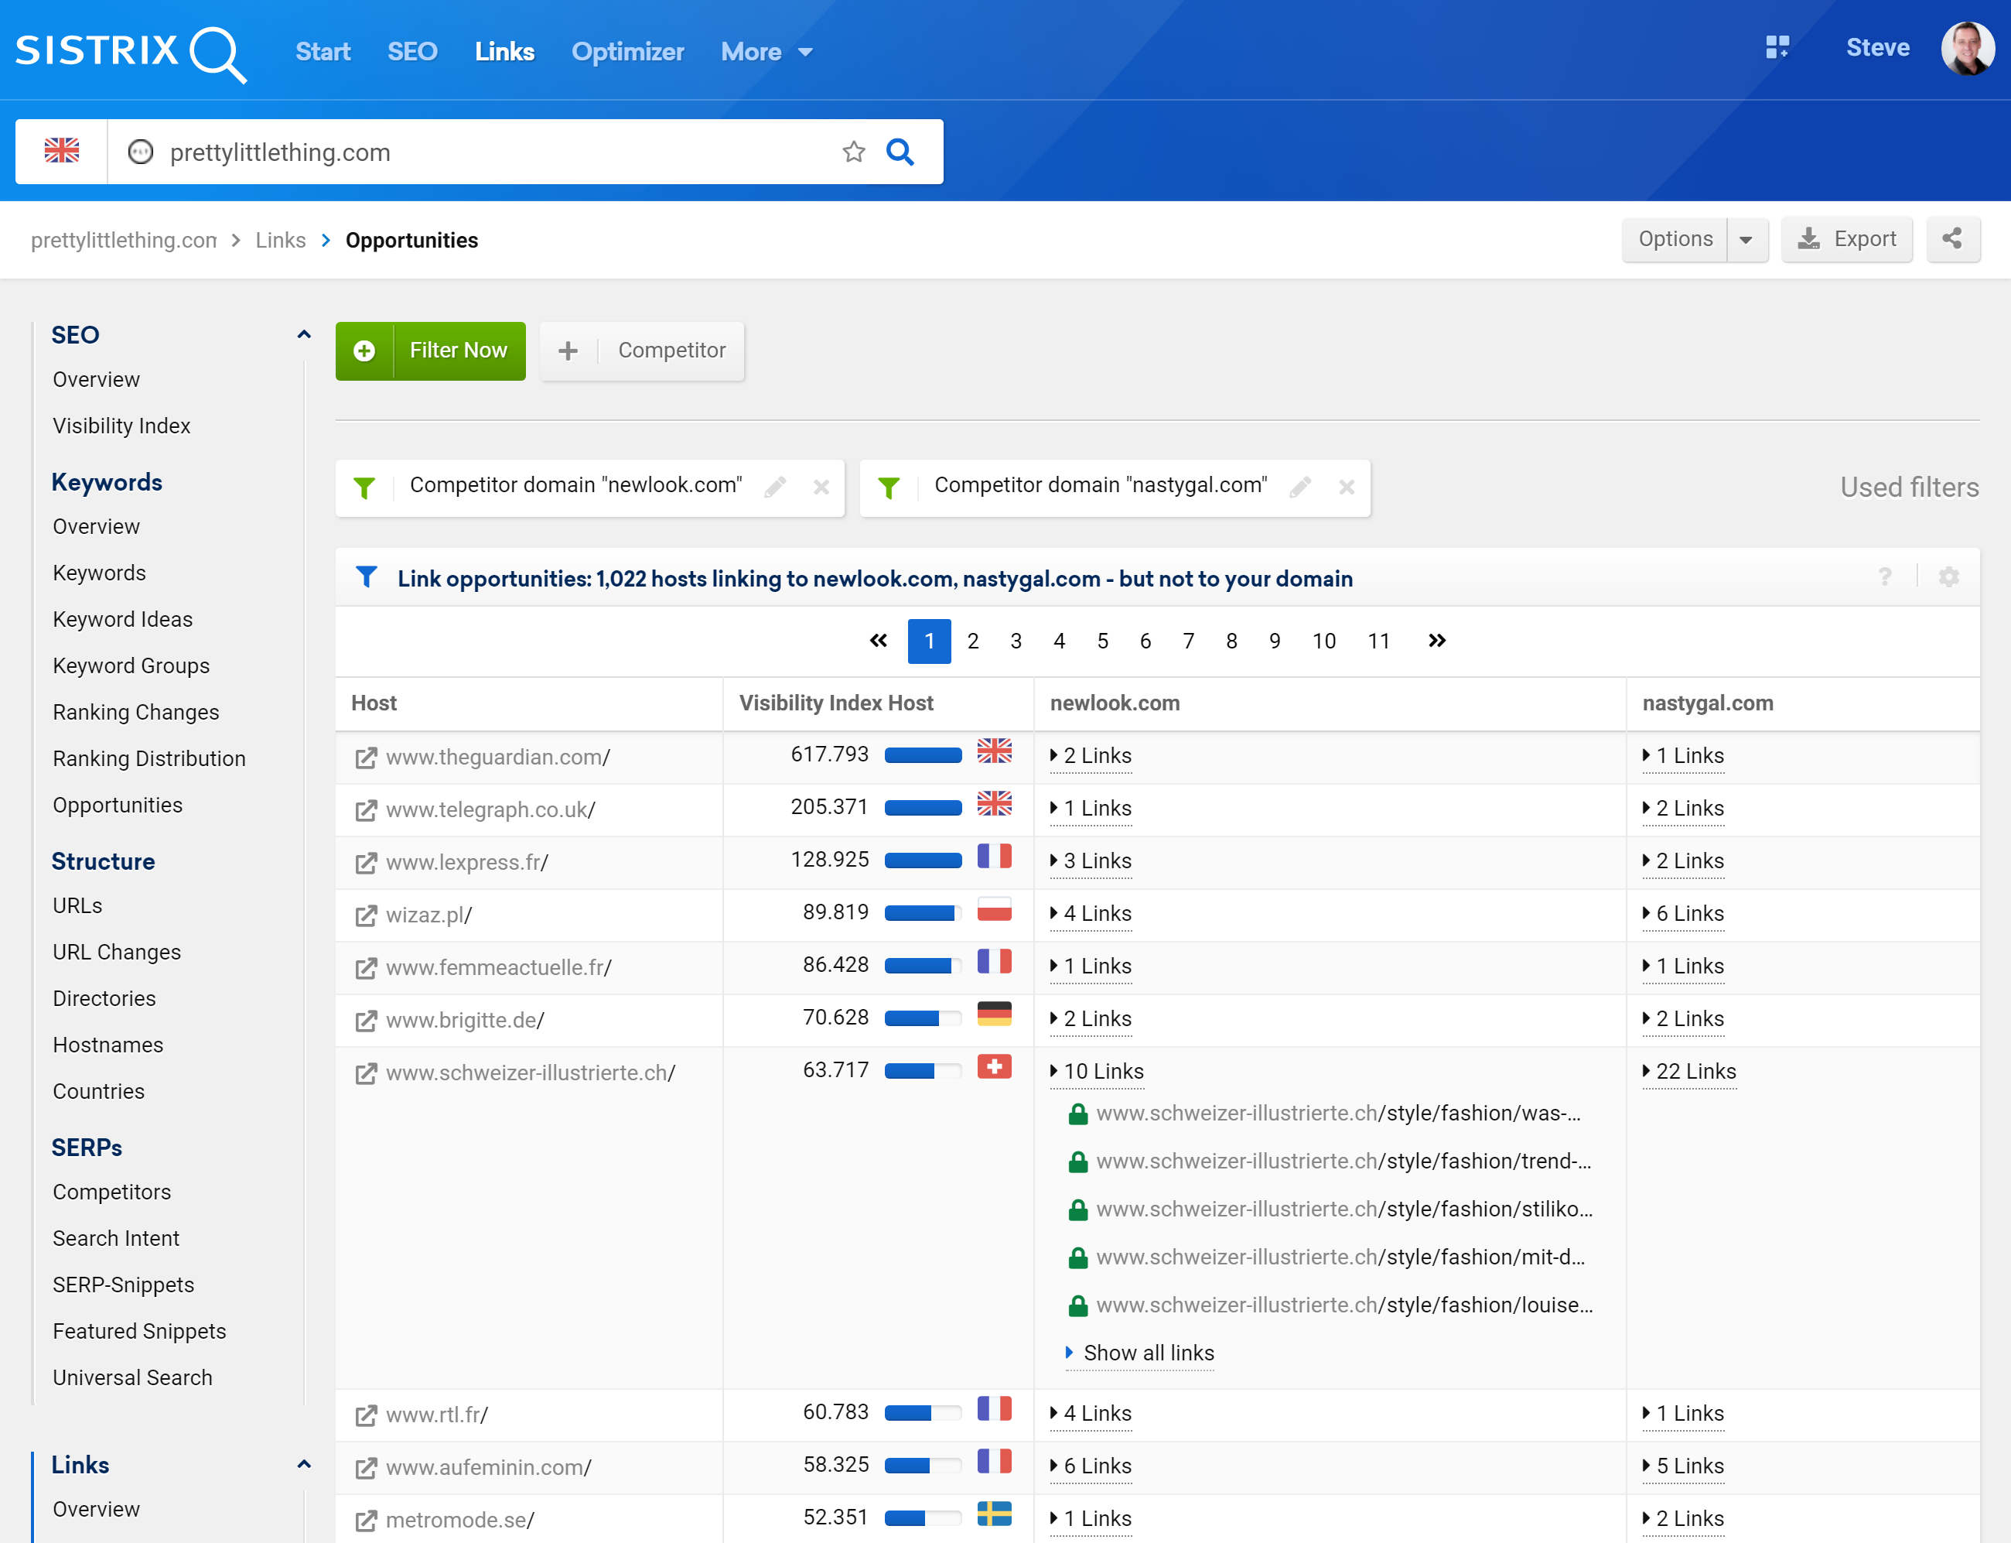
Task: Expand theguardian.com 2 Links for newlook.com
Action: (1091, 756)
